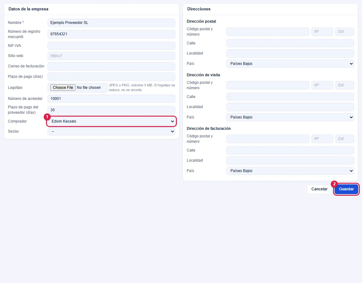The image size is (362, 283).
Task: Focus the Correo de facturación field
Action: 111,66
